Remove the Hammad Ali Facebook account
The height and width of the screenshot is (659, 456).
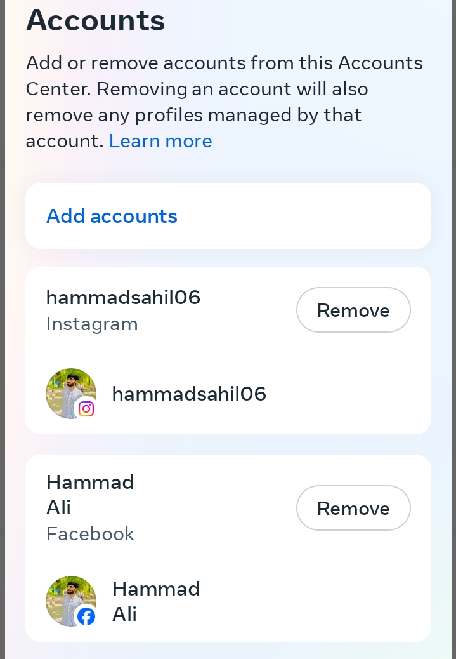pos(353,509)
